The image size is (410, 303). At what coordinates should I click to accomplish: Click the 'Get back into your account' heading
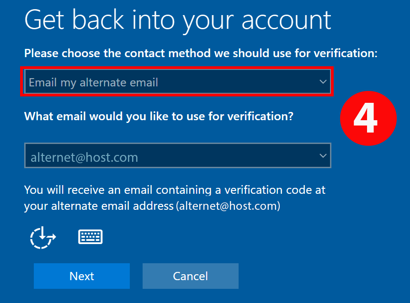178,21
